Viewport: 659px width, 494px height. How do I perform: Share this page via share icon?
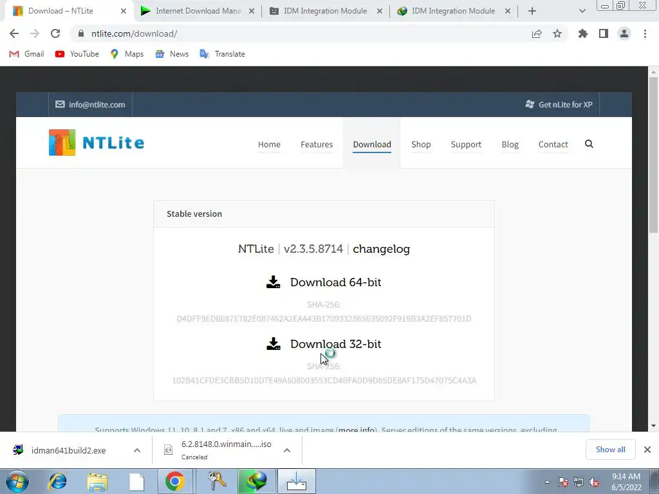[537, 33]
